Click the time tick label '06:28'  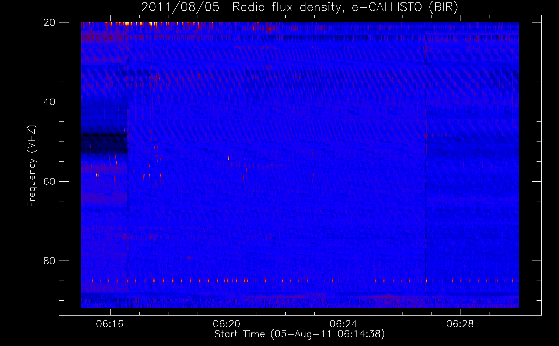460,324
